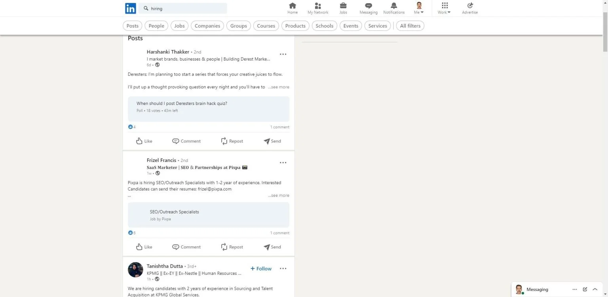Like Frizel Francis's hiring post
This screenshot has height=297, width=608.
coord(144,247)
